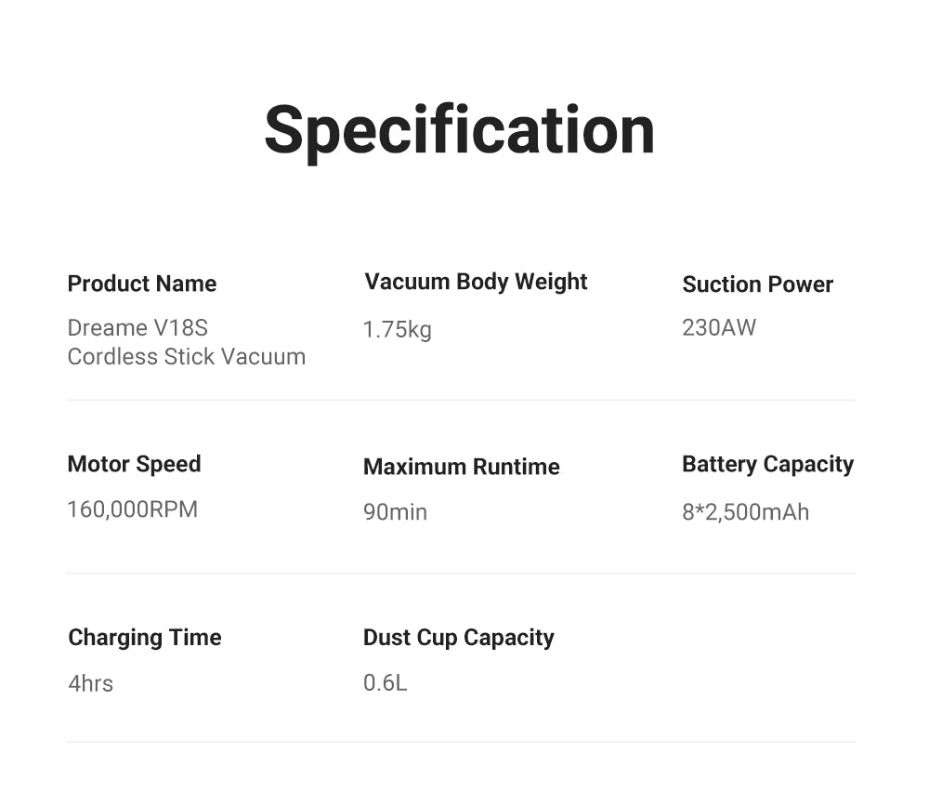Click the divider line below Product Name row
The width and height of the screenshot is (929, 806).
point(461,400)
